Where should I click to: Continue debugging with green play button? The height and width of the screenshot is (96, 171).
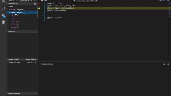75,1
